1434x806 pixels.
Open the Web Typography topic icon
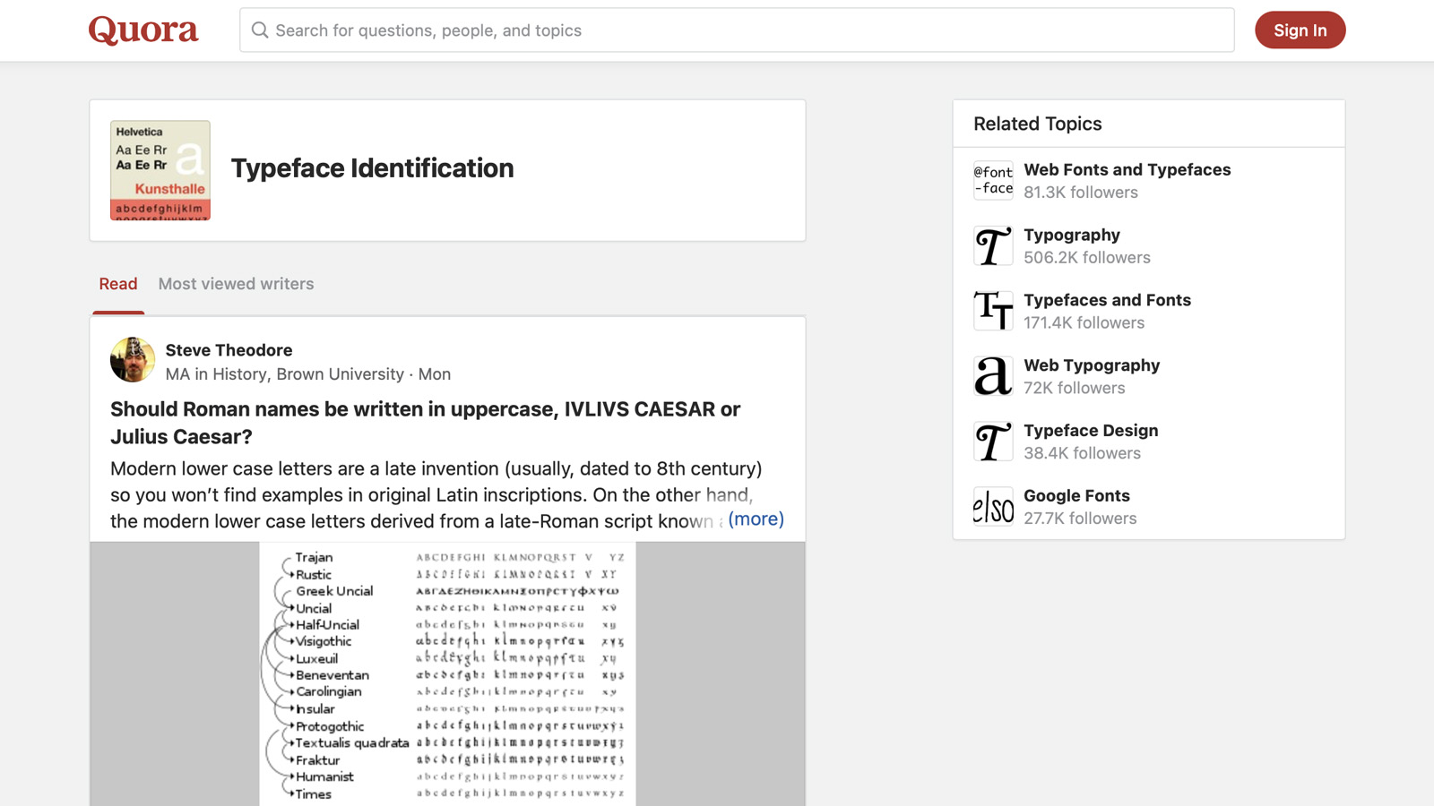point(993,376)
